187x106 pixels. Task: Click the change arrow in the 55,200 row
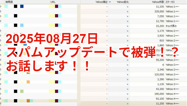click(127, 60)
